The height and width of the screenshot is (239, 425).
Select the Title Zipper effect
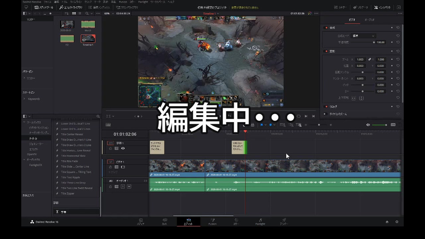[x=67, y=193]
